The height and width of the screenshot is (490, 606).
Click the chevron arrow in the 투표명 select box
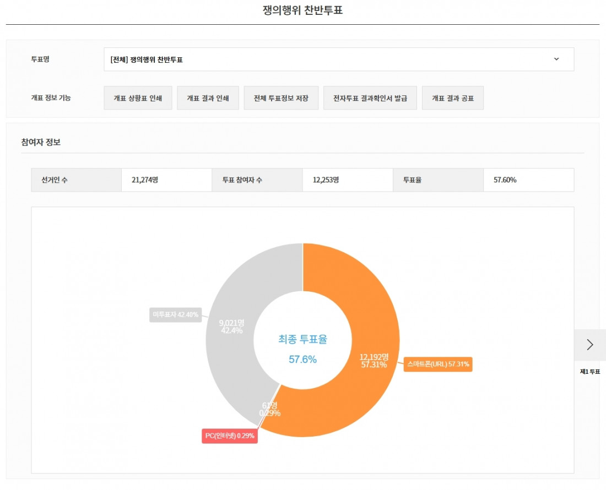coord(556,59)
